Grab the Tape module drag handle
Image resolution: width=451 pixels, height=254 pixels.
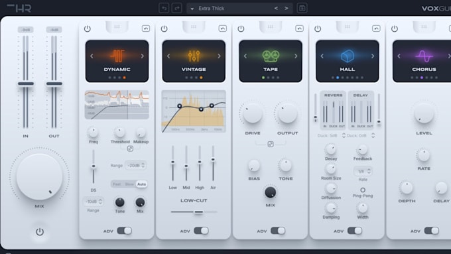click(x=271, y=27)
